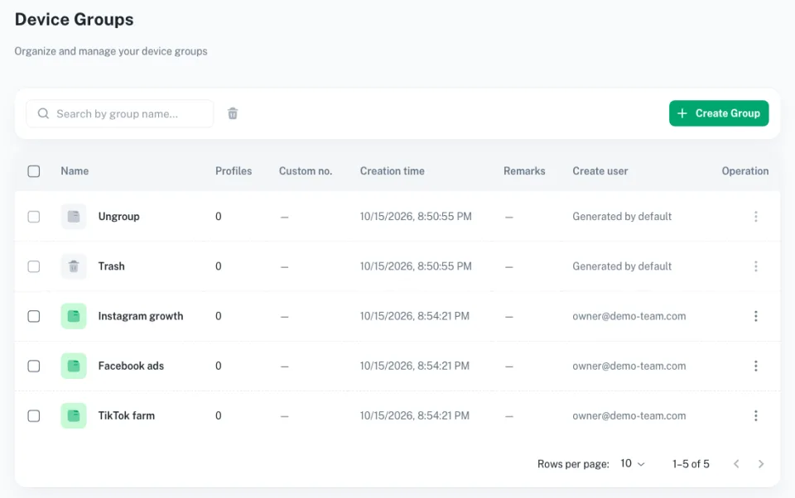This screenshot has height=498, width=795.
Task: Click the Facebook ads green folder icon
Action: (x=74, y=366)
